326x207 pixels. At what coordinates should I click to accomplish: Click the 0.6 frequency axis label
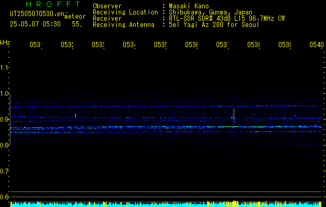coord(4,197)
